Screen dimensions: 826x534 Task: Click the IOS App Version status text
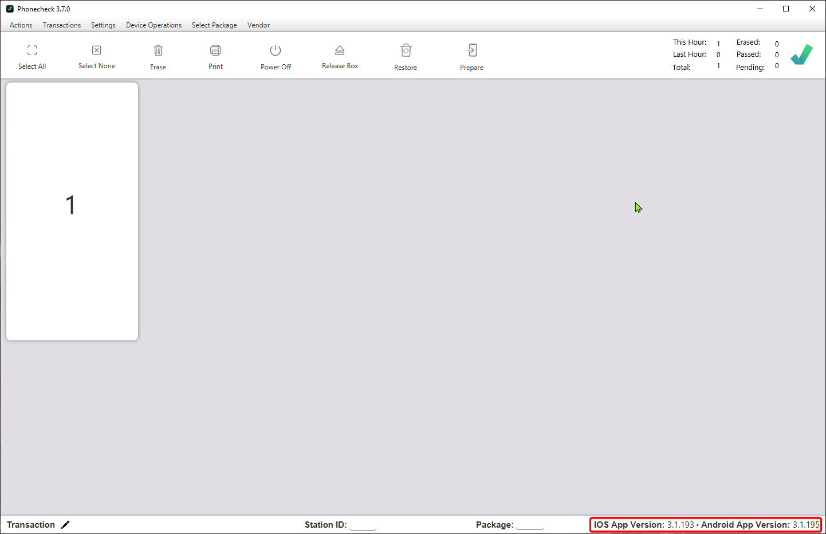coord(643,525)
